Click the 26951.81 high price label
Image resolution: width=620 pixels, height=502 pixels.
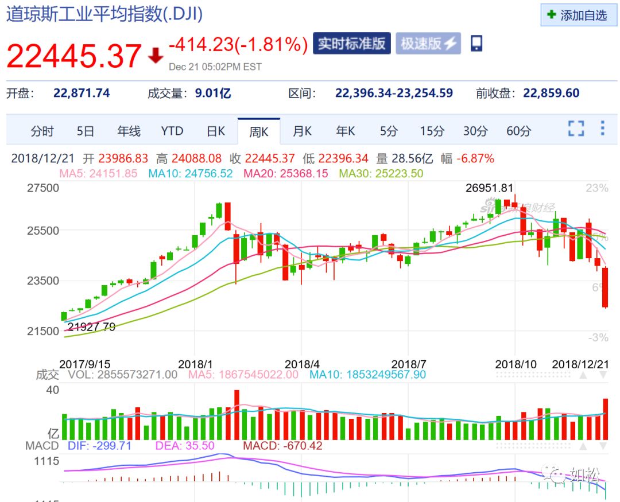click(489, 188)
